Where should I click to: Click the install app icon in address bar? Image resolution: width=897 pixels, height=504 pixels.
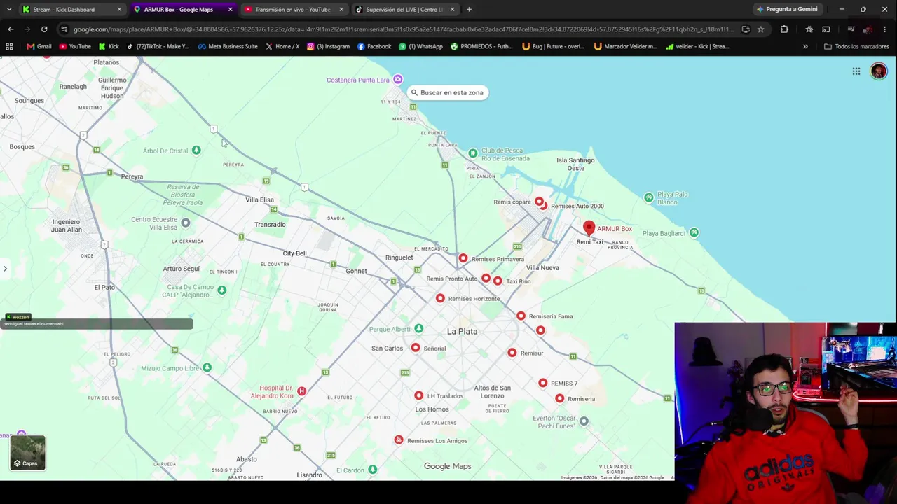pyautogui.click(x=746, y=29)
